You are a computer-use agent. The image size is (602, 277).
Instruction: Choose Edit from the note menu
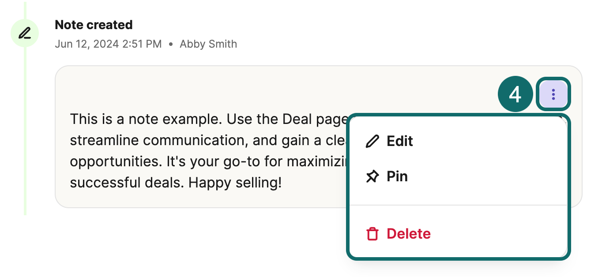399,141
